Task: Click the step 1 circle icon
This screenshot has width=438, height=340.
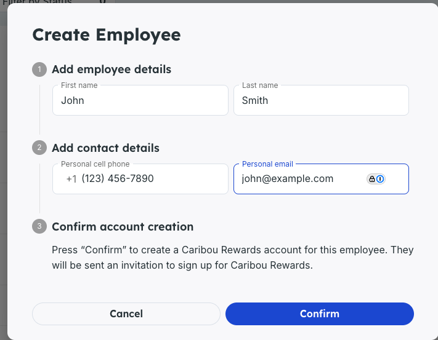Action: pos(39,69)
